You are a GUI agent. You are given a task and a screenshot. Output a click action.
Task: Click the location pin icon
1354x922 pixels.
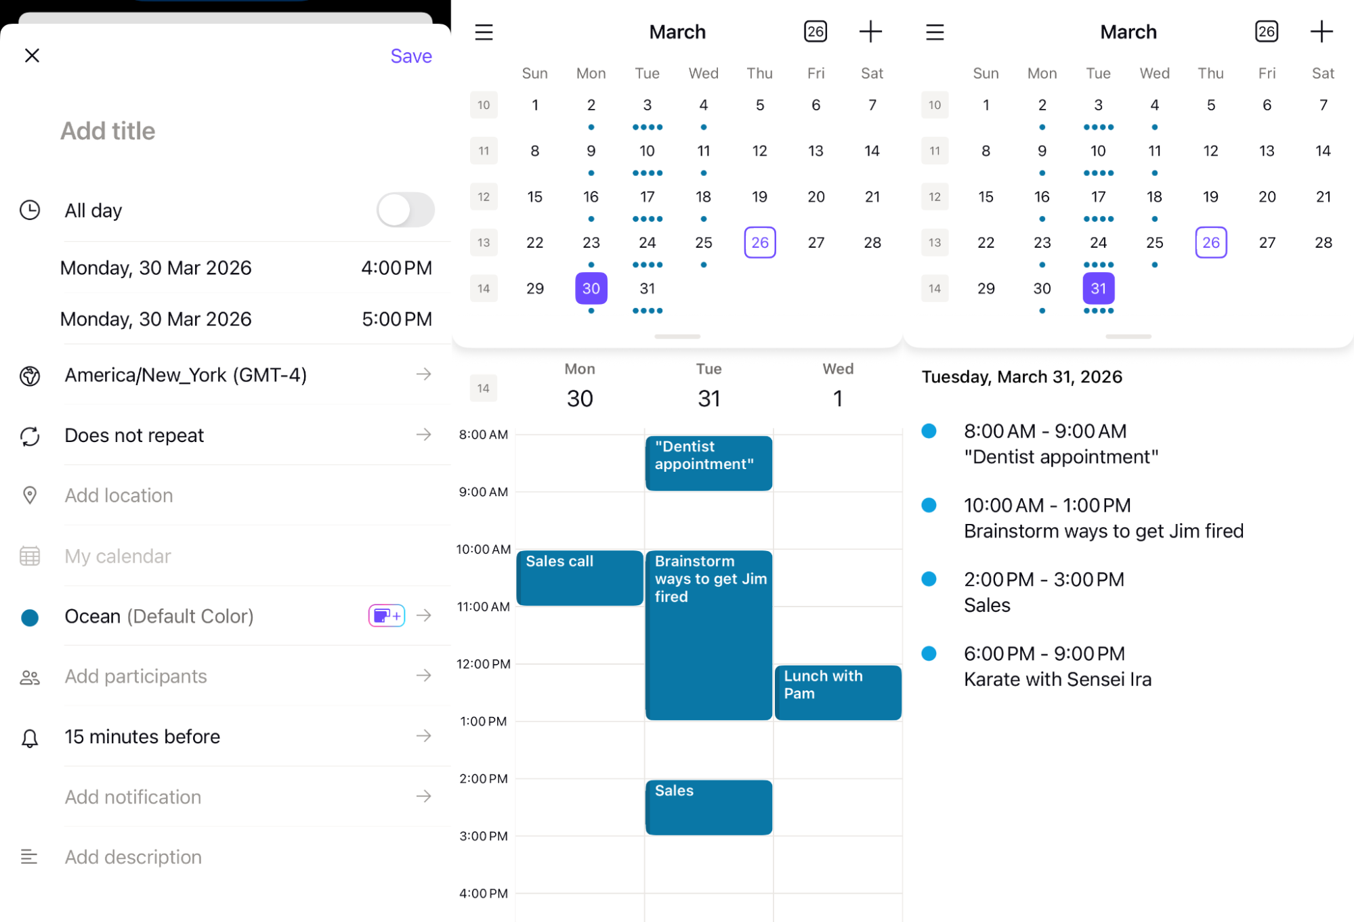coord(30,496)
